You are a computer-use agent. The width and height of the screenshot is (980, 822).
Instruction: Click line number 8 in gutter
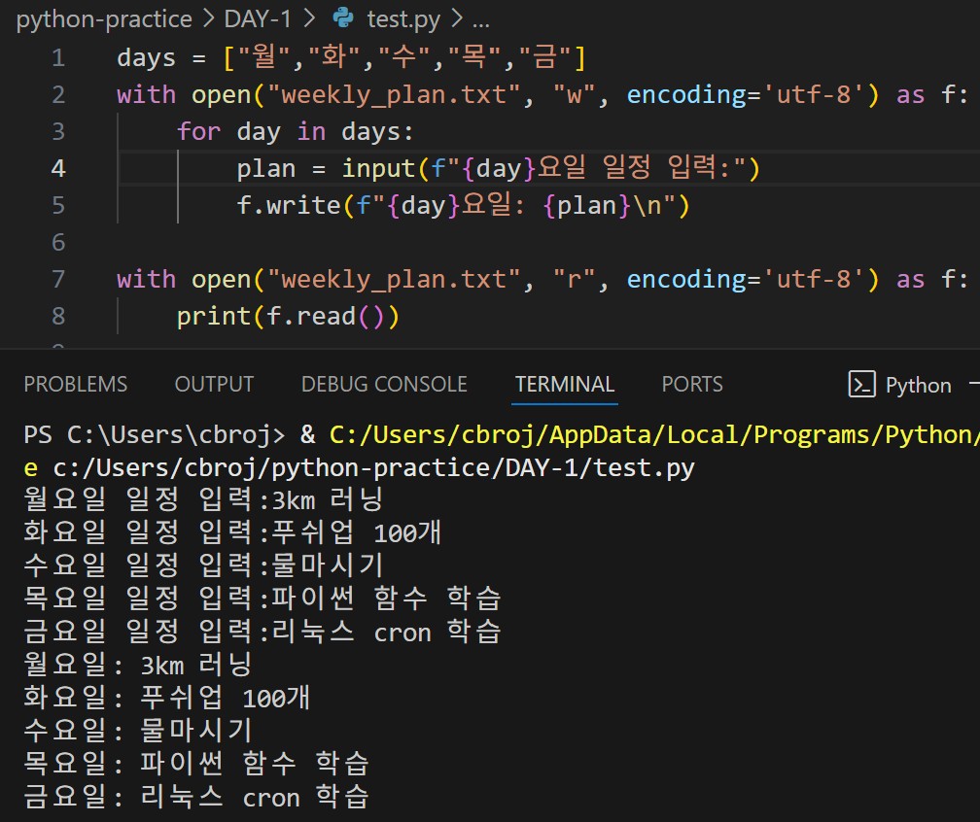point(58,316)
